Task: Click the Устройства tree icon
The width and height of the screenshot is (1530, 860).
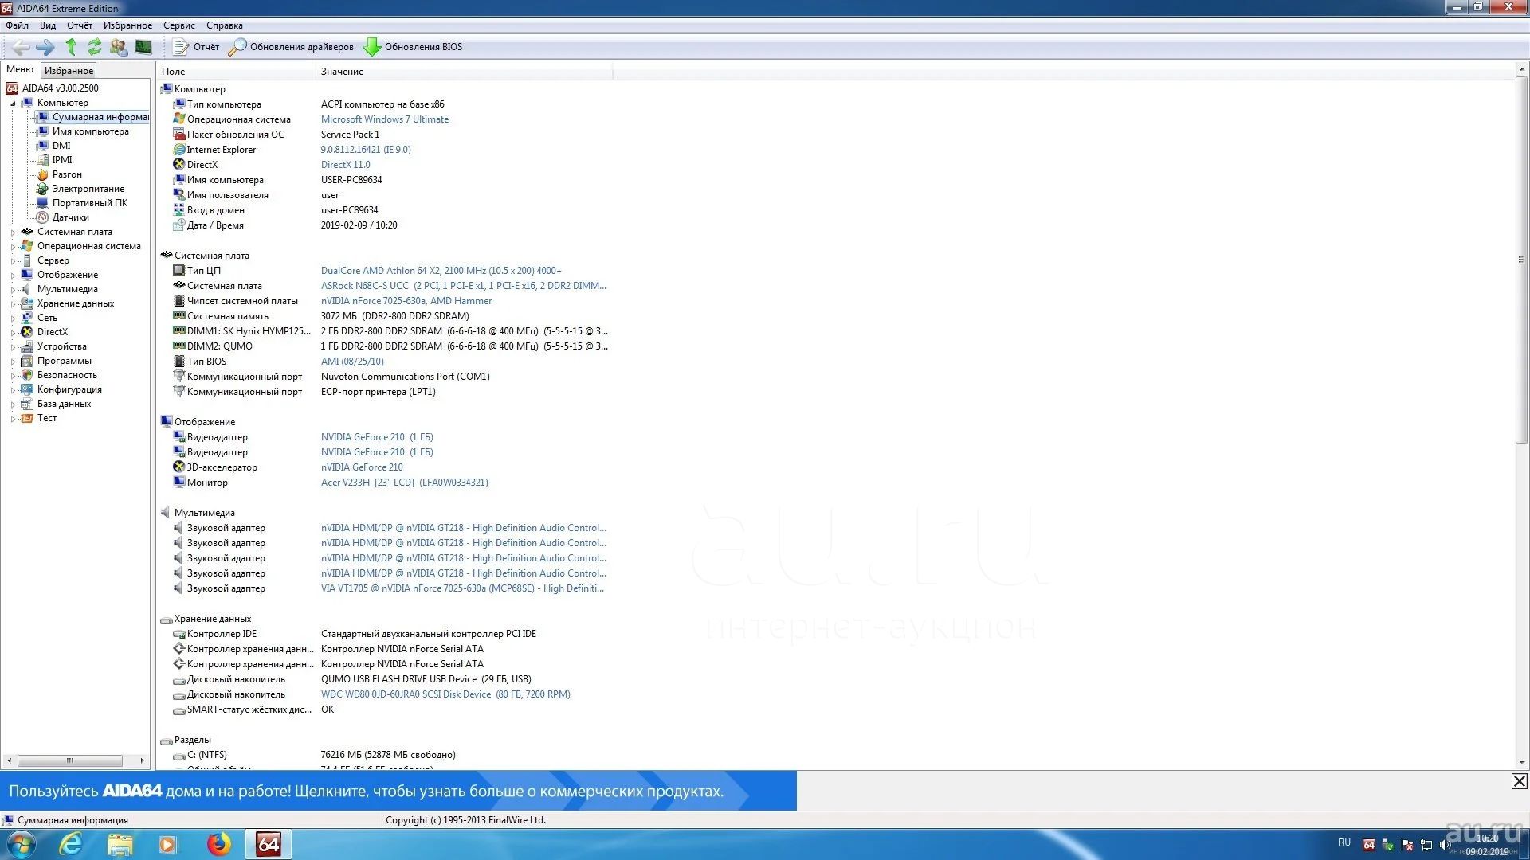Action: coord(27,346)
